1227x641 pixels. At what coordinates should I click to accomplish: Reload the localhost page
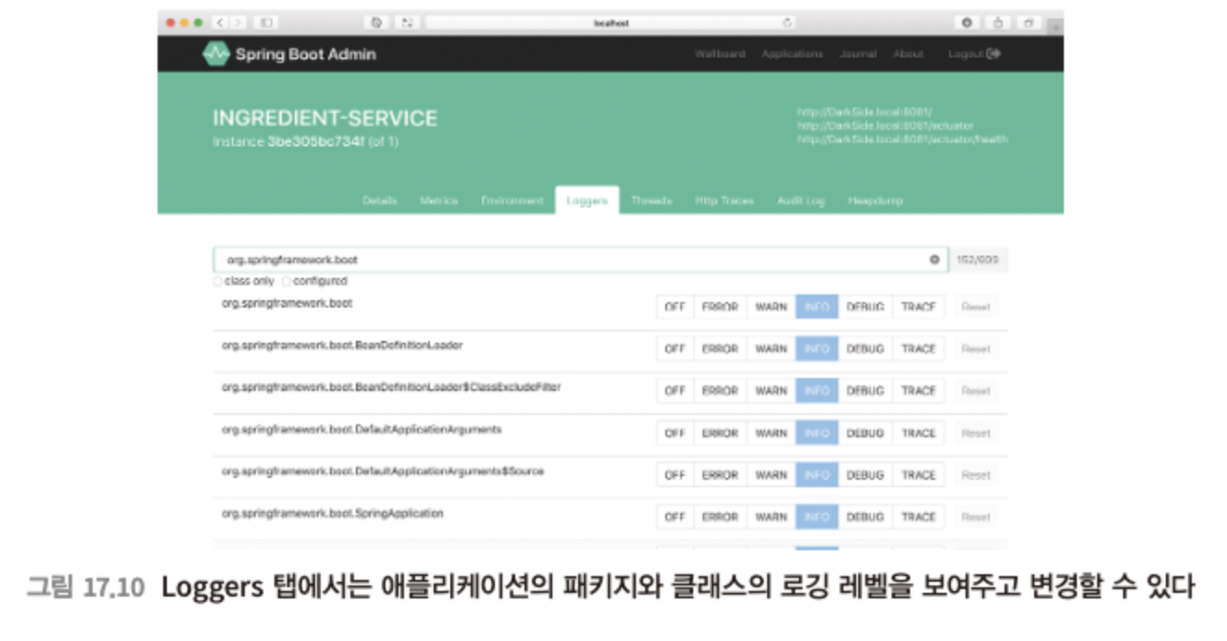coord(788,22)
